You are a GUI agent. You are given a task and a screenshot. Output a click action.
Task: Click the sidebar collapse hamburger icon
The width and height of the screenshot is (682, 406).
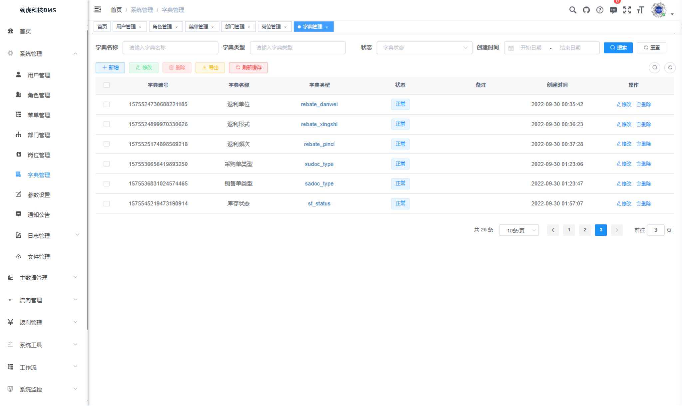click(x=98, y=10)
